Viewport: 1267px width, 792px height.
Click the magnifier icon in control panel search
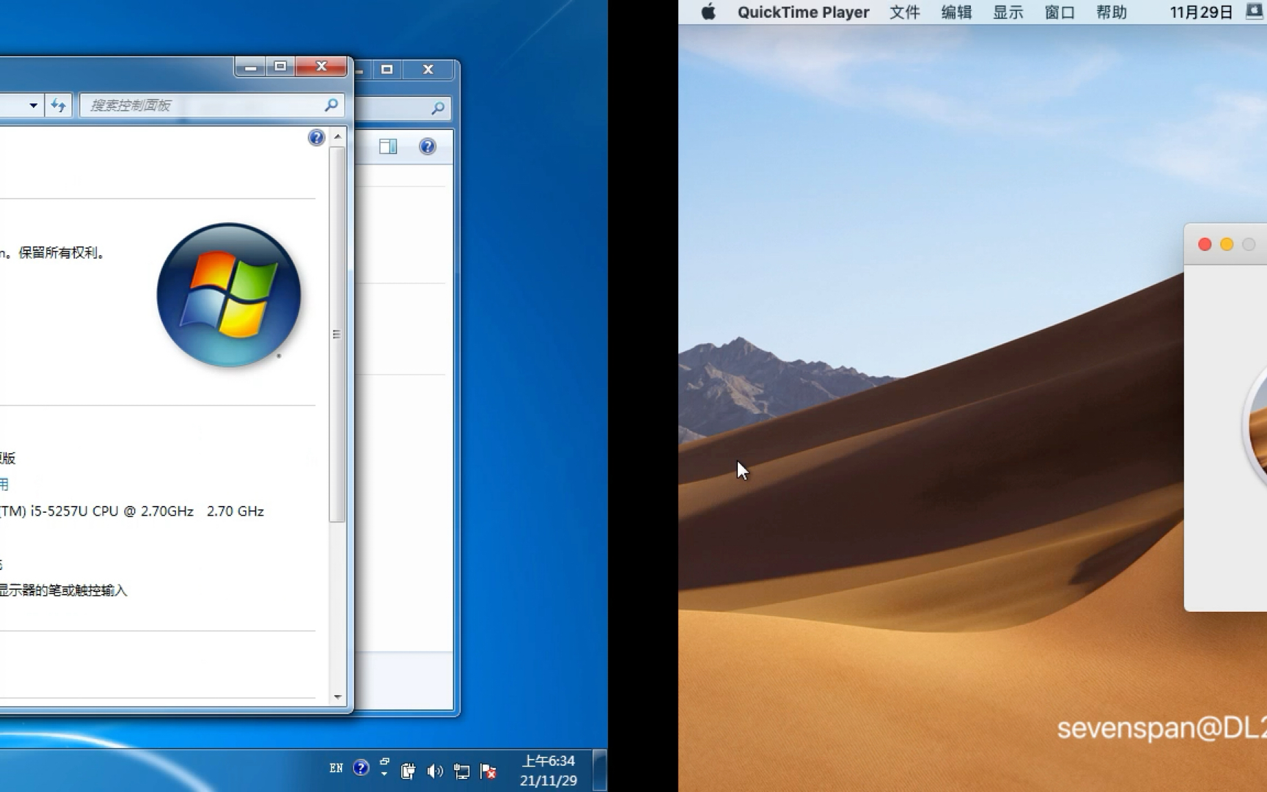point(331,105)
